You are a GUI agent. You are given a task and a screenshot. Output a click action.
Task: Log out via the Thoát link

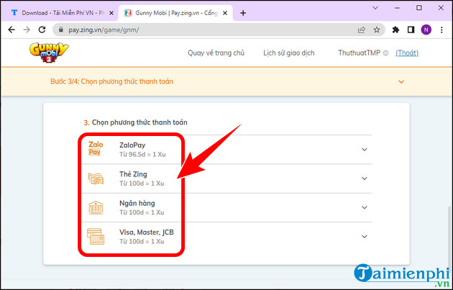click(x=407, y=53)
